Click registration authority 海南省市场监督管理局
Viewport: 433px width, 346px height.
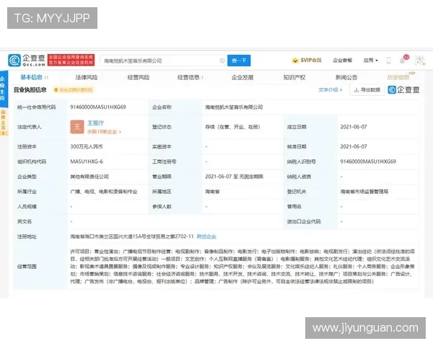click(364, 192)
